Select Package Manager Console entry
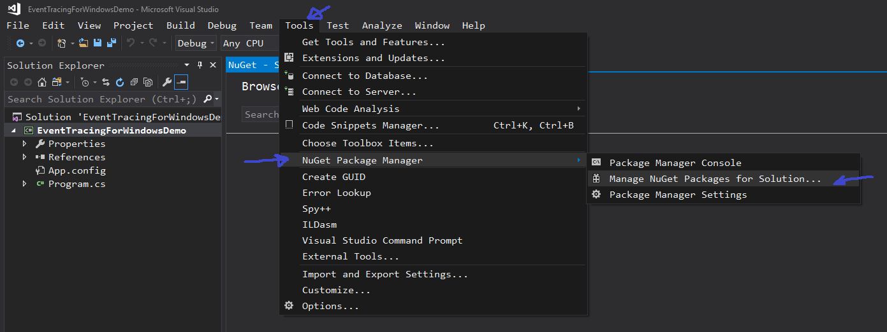Viewport: 887px width, 332px height. coord(723,163)
